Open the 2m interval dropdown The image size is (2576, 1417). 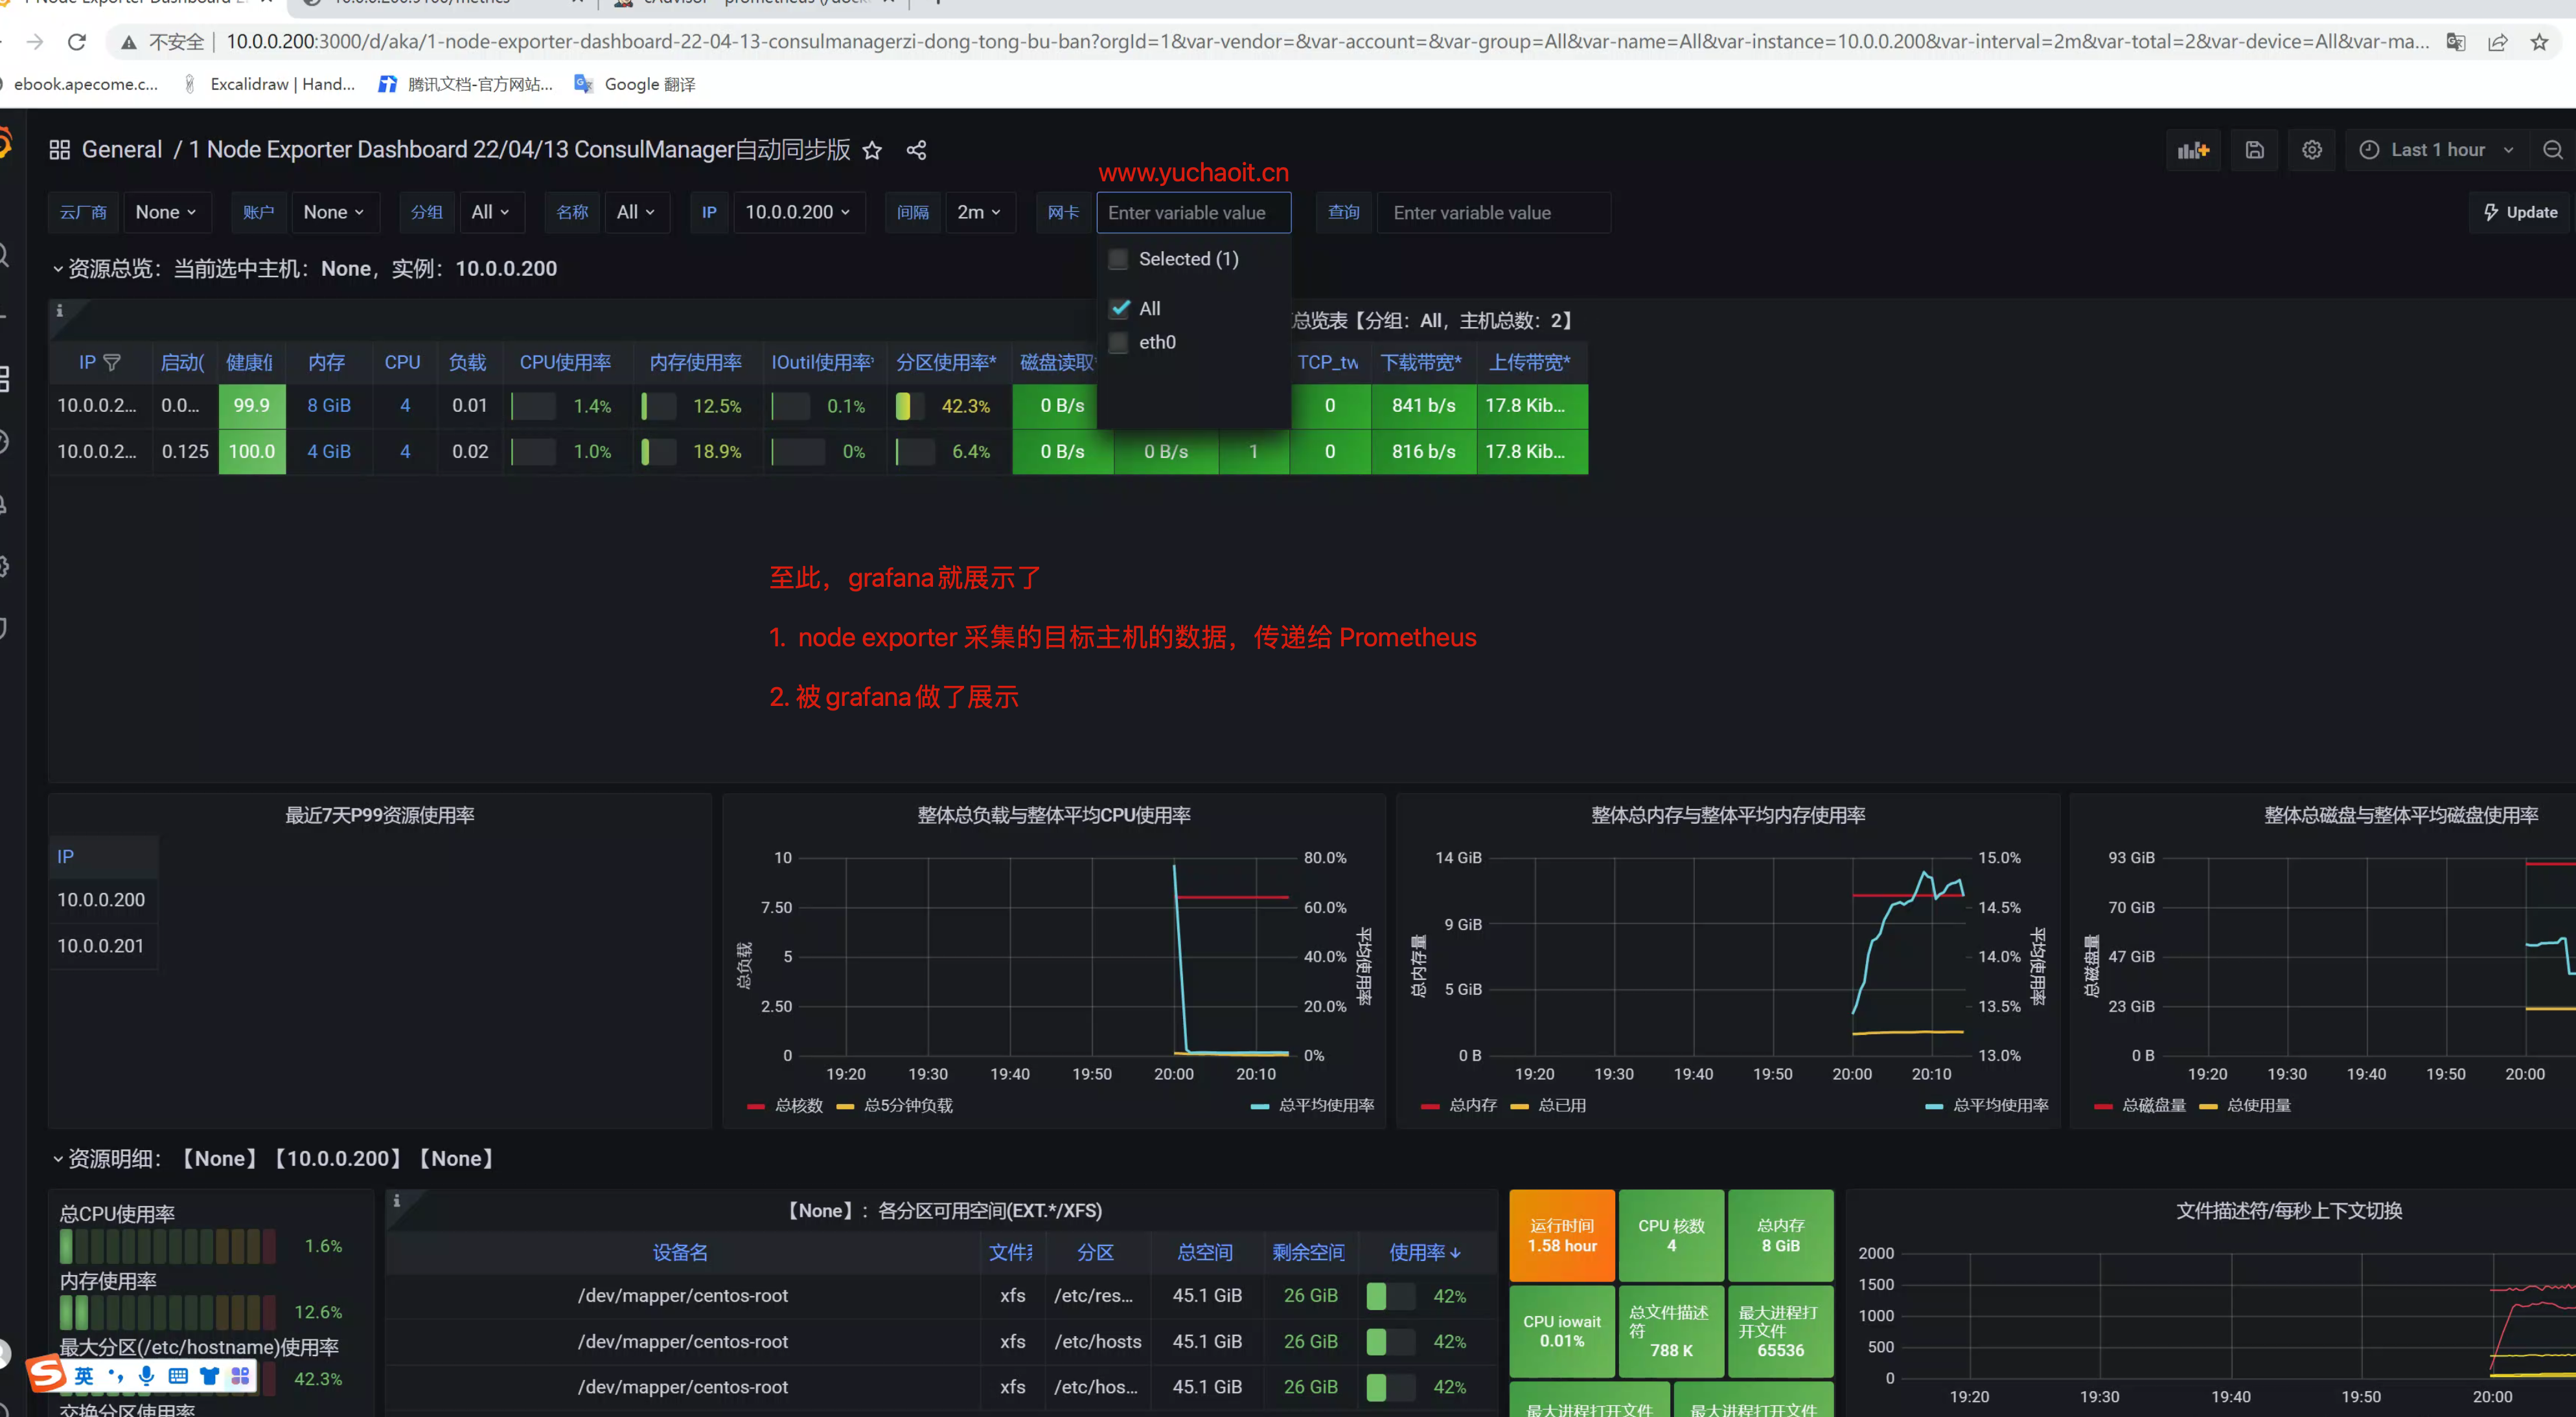tap(978, 213)
